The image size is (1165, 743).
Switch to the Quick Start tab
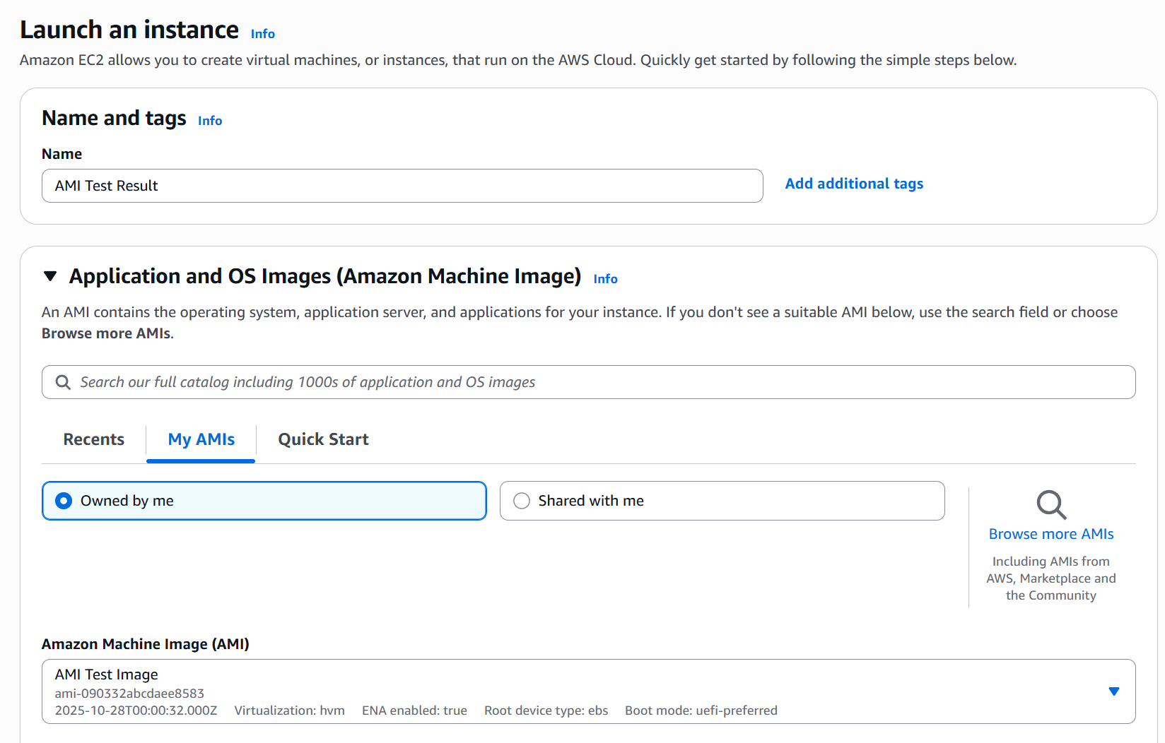(x=323, y=439)
